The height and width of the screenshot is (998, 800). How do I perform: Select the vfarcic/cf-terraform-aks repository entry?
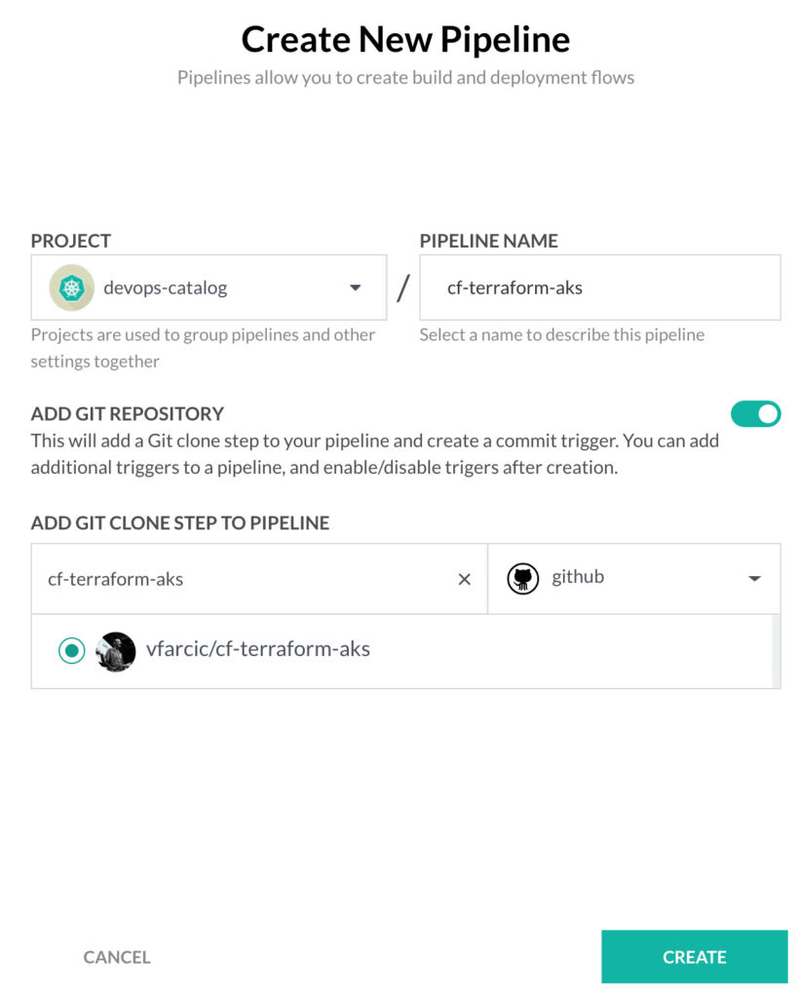tap(402, 651)
